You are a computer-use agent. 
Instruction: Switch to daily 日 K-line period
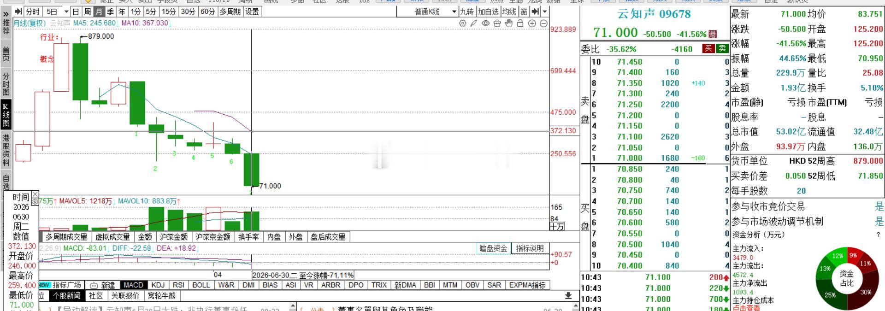(76, 12)
